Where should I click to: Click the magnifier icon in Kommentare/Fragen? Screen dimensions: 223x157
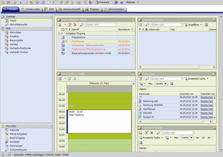click(x=147, y=25)
